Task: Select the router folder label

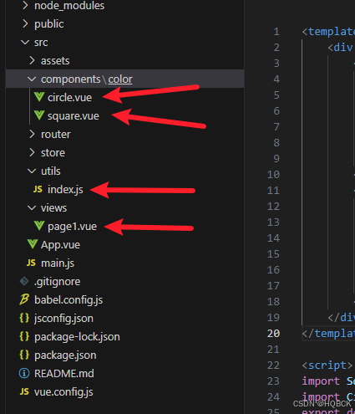Action: [56, 135]
